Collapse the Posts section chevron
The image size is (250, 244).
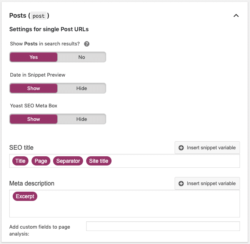click(x=236, y=16)
